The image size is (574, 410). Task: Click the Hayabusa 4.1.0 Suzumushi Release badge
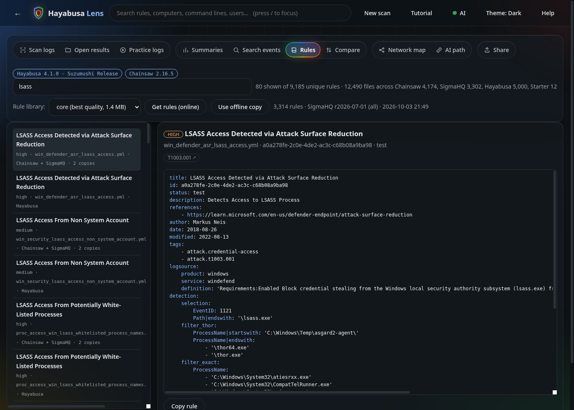(x=67, y=74)
